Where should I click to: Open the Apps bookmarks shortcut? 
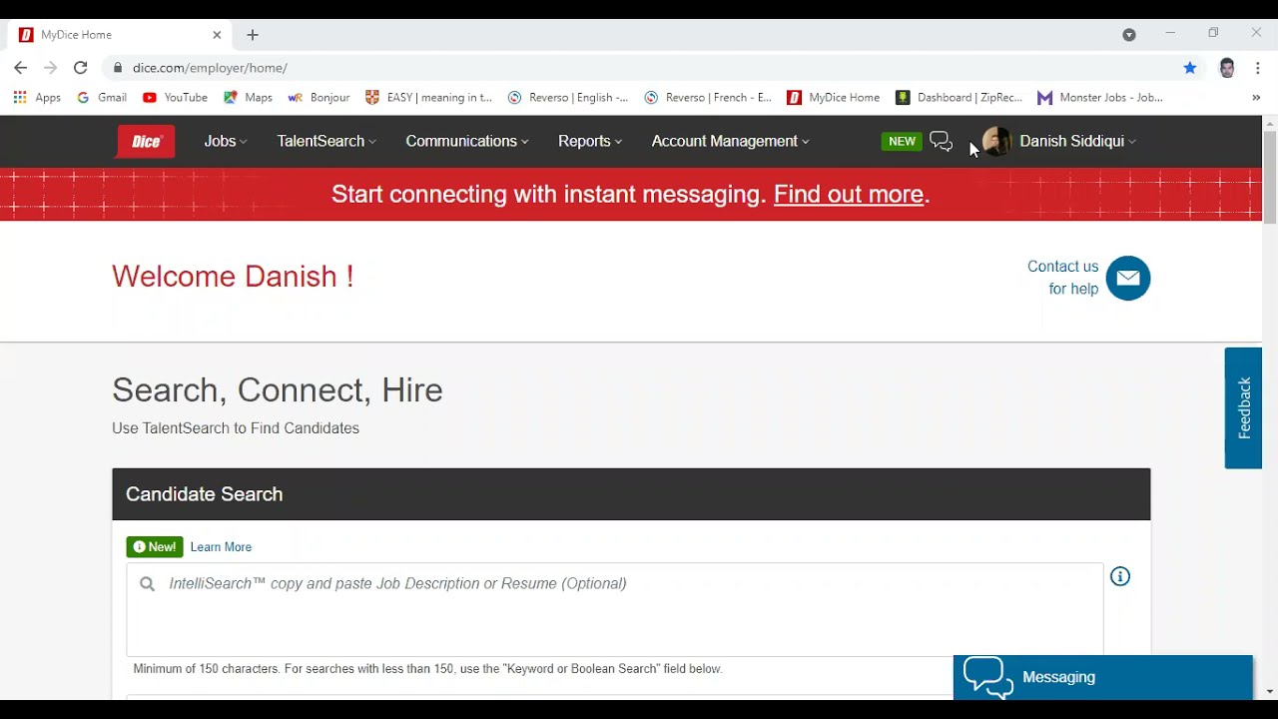37,98
